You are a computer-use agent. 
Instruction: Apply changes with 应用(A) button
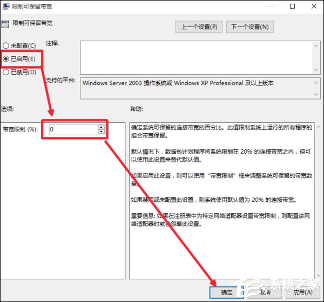[x=303, y=292]
